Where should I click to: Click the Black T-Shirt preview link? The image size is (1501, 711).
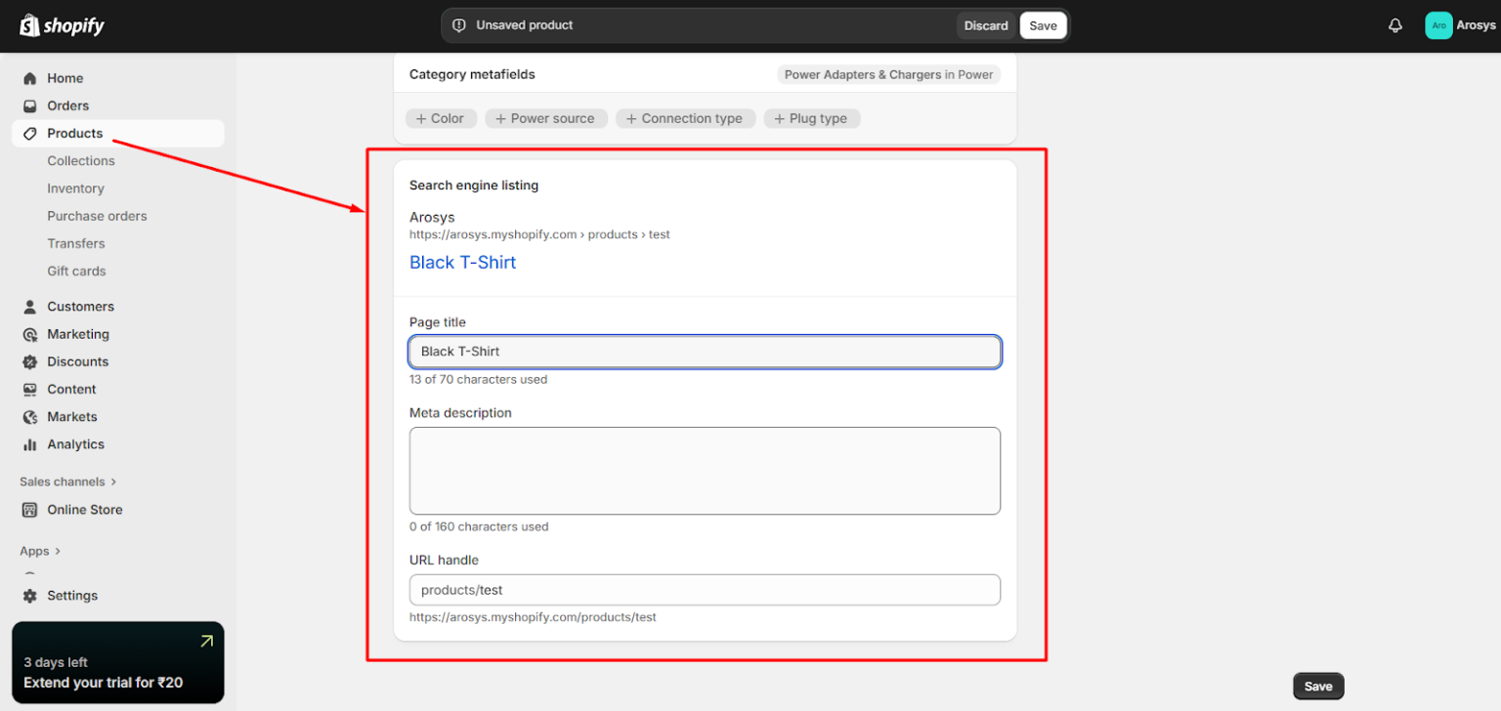click(x=462, y=262)
